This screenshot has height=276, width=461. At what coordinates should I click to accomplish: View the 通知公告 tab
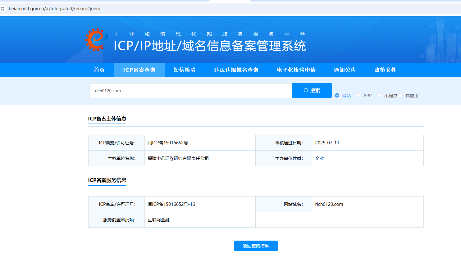tap(345, 70)
